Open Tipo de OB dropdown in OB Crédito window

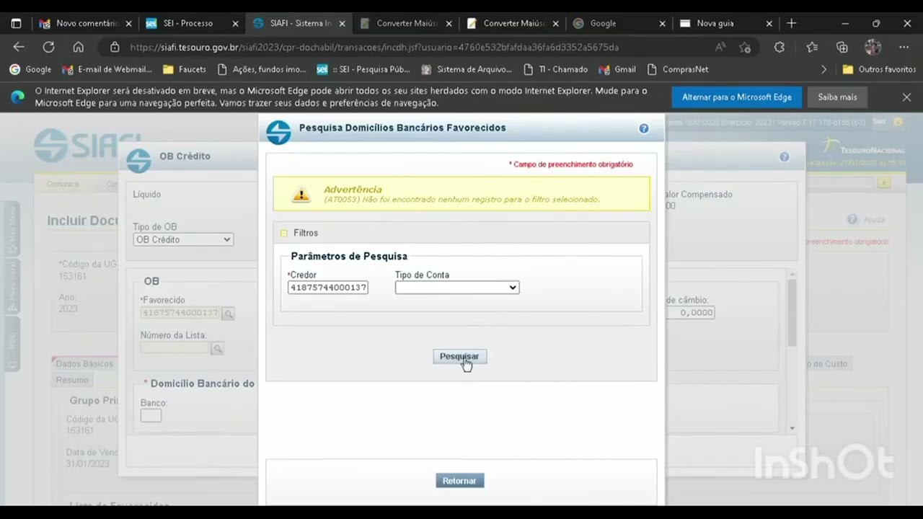point(183,239)
